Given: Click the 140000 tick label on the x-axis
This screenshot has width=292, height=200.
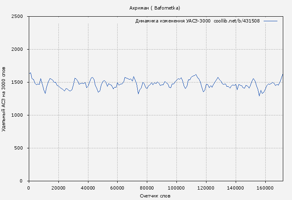Looking at the screenshot, I should (236, 188).
